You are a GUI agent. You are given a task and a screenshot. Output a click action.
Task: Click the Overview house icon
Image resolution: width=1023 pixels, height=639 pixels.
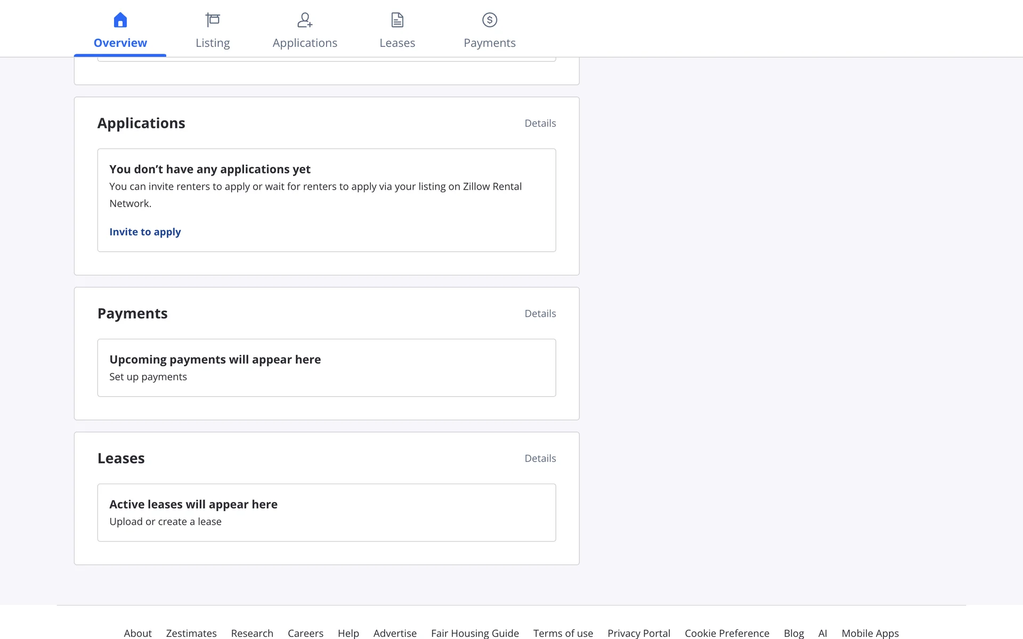click(120, 20)
